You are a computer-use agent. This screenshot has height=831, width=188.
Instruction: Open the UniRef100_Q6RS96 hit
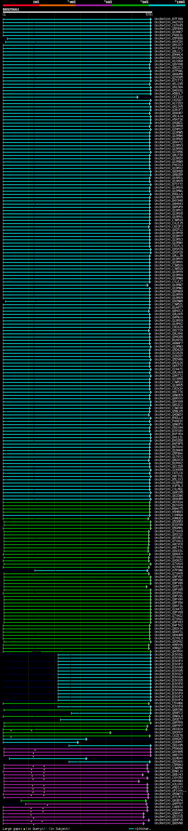point(169,710)
